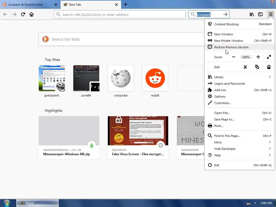The width and height of the screenshot is (276, 207).
Task: Click the DuckDuckGo logo in search box
Action: [x=45, y=39]
